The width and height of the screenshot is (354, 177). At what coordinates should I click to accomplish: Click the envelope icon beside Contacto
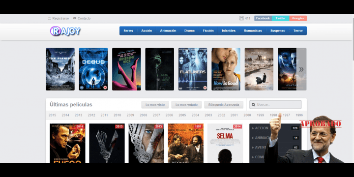click(75, 18)
